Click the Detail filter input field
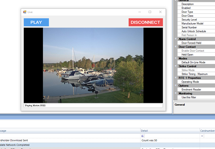This screenshot has height=149, width=215. (172, 136)
